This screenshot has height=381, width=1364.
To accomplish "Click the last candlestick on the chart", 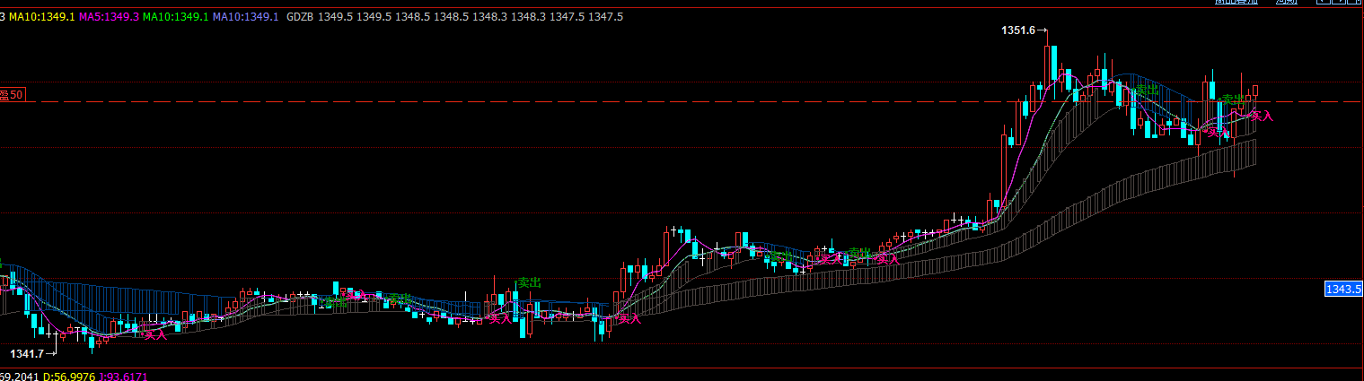I will (1255, 91).
